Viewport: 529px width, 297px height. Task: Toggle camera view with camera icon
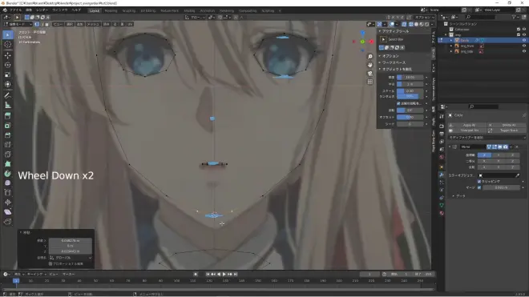370,73
